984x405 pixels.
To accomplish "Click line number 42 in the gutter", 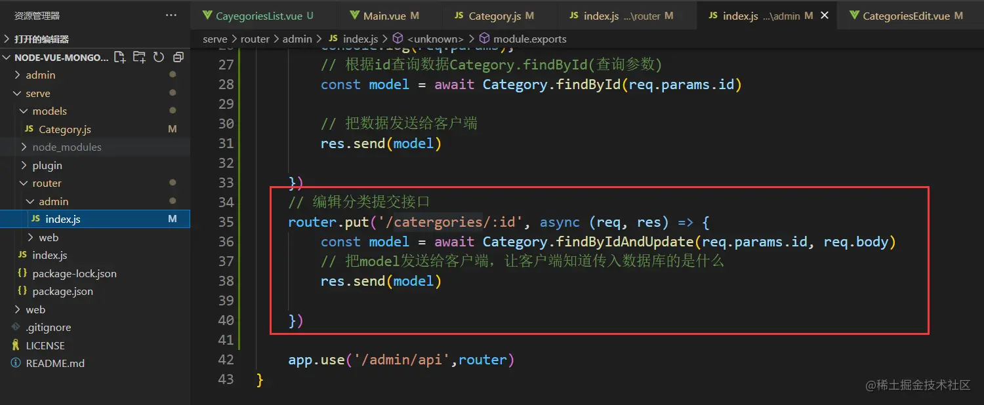I will tap(226, 360).
